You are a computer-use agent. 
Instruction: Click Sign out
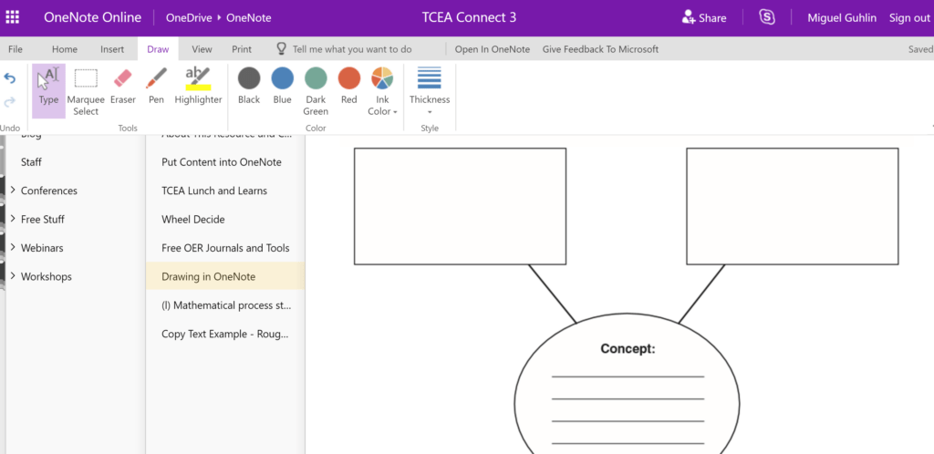(x=909, y=18)
